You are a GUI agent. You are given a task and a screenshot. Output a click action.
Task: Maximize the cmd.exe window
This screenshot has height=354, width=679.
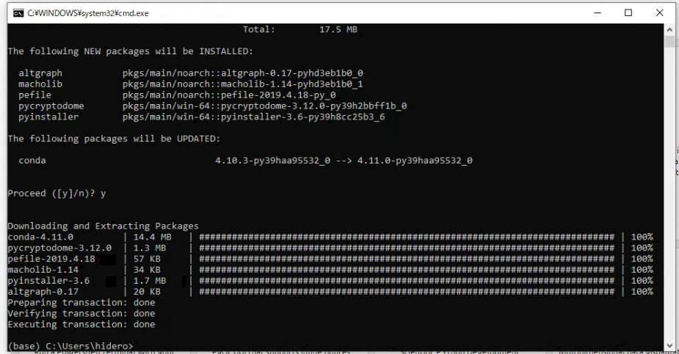point(628,13)
